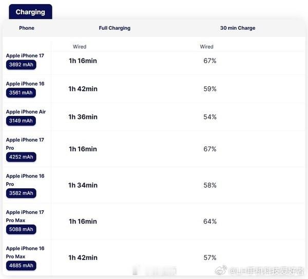The image size is (308, 279).
Task: Click the 30 min Charge column header
Action: pos(238,28)
